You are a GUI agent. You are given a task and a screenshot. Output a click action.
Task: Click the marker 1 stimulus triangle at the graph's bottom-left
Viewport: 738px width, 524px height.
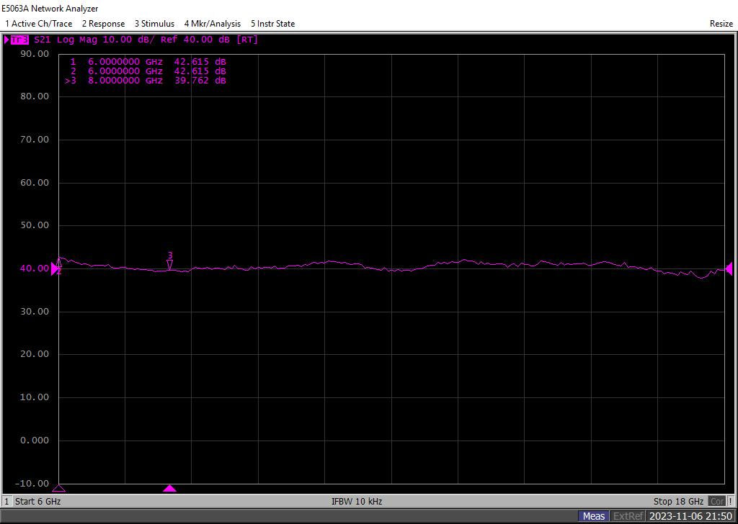pos(59,489)
